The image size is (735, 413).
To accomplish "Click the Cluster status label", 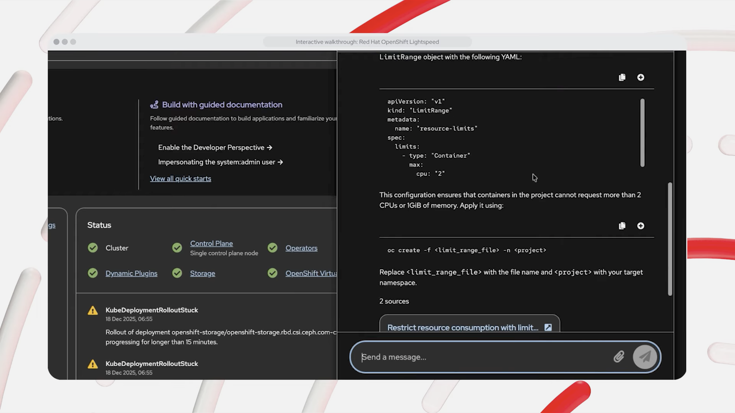I will (117, 248).
